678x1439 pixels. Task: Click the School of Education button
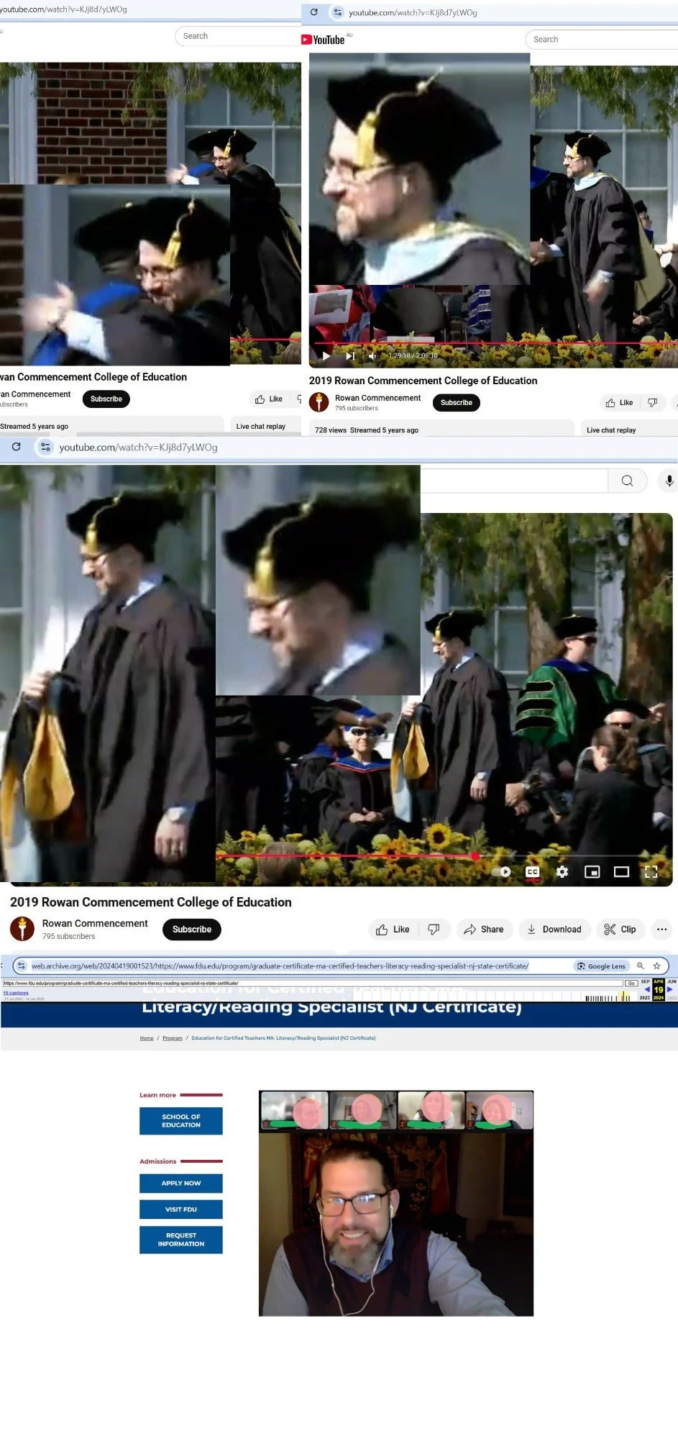click(x=181, y=1120)
